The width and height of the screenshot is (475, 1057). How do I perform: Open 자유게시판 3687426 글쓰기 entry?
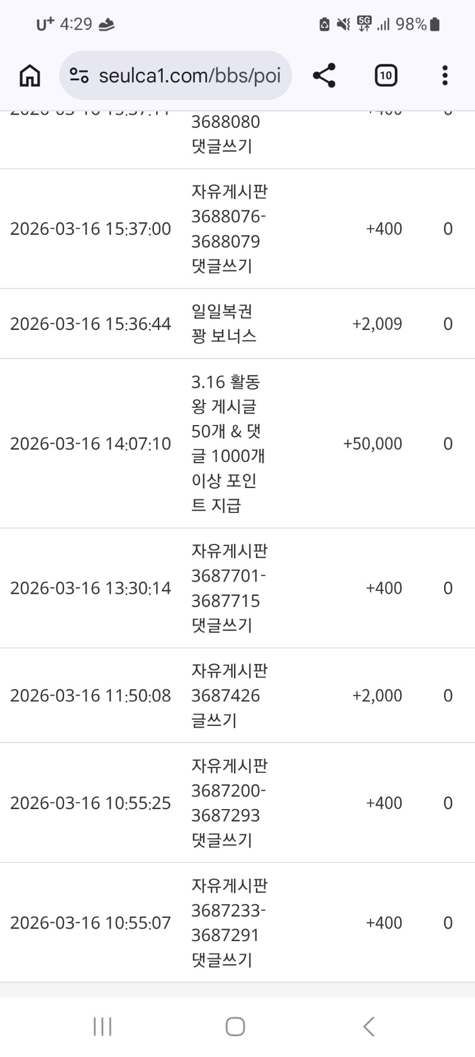[229, 695]
